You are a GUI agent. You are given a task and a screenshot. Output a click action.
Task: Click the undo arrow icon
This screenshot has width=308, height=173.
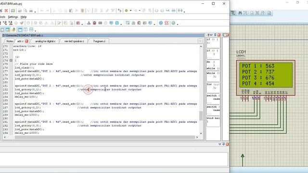[42, 11]
